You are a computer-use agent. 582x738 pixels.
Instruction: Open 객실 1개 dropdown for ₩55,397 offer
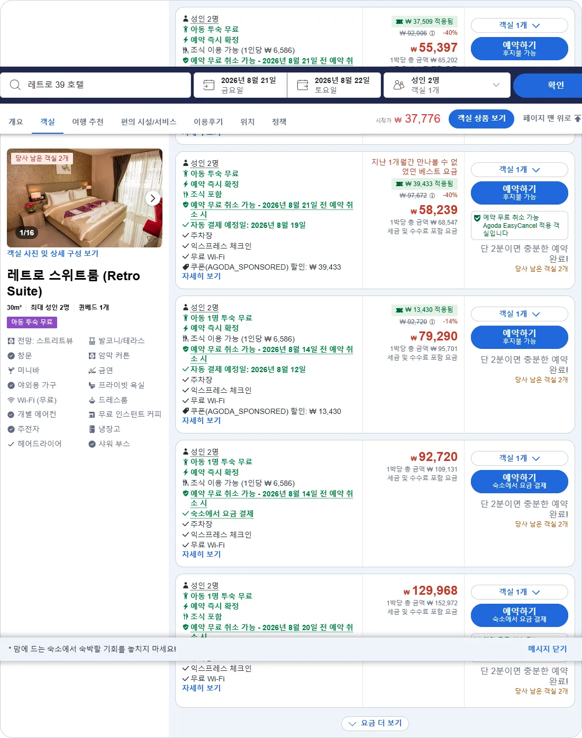[520, 25]
